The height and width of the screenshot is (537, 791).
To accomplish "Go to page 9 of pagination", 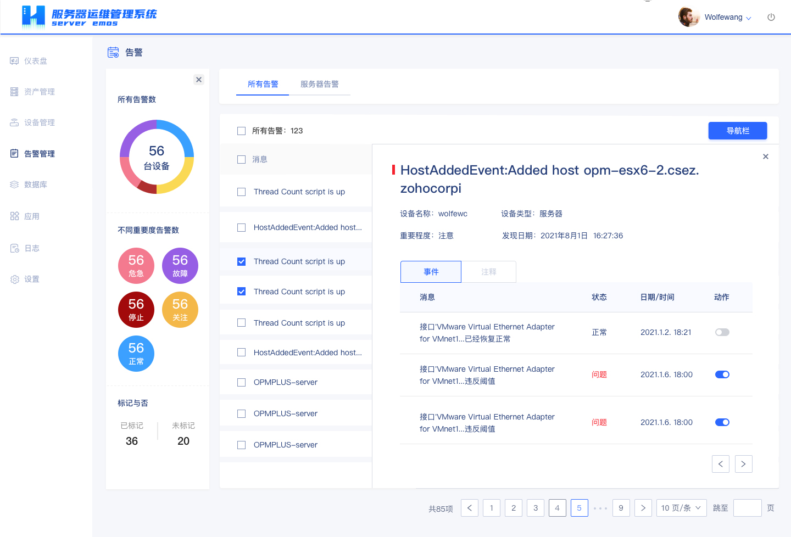I will pyautogui.click(x=621, y=508).
